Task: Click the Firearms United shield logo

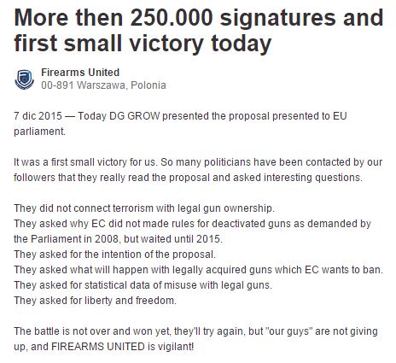Action: (24, 79)
